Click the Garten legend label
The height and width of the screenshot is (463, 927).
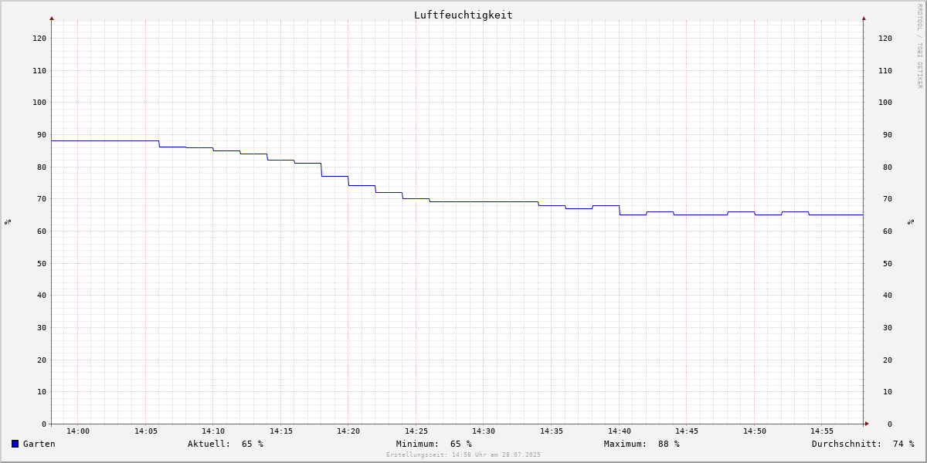point(39,444)
